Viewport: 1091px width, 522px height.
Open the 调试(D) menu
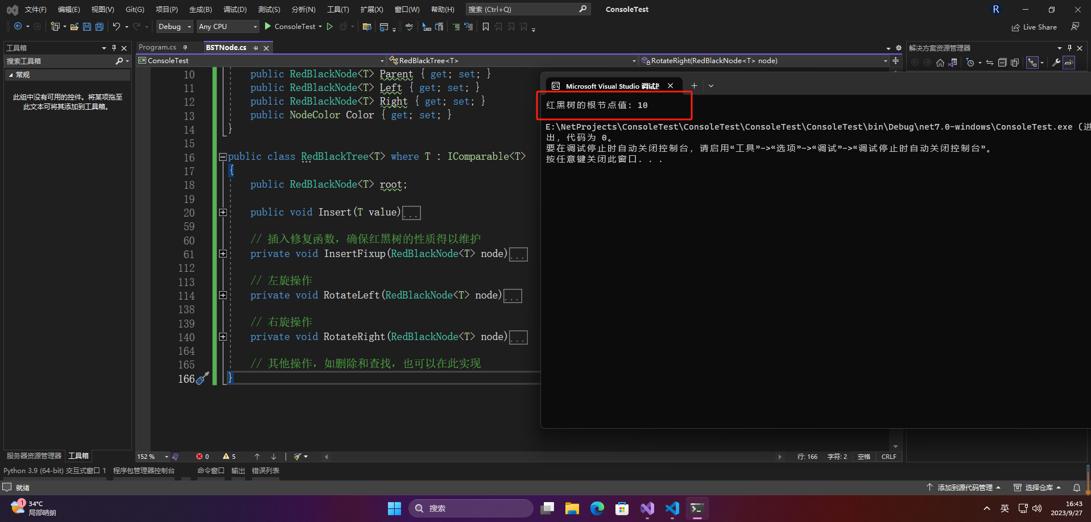click(x=235, y=10)
